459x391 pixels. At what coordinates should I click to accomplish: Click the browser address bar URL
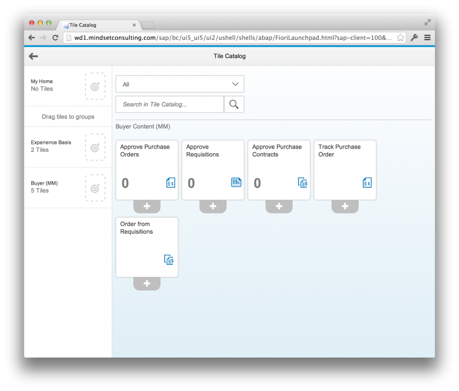(x=233, y=38)
